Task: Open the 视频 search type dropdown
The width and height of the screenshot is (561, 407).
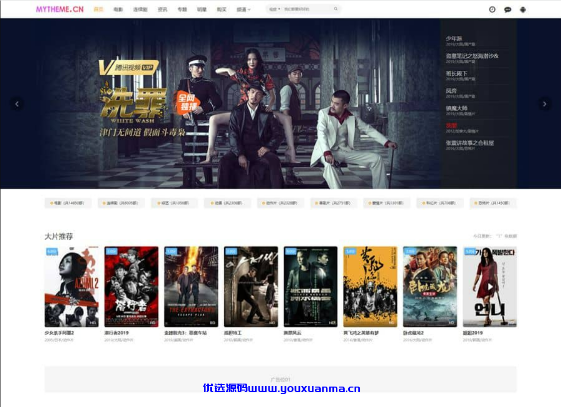Action: [x=275, y=9]
